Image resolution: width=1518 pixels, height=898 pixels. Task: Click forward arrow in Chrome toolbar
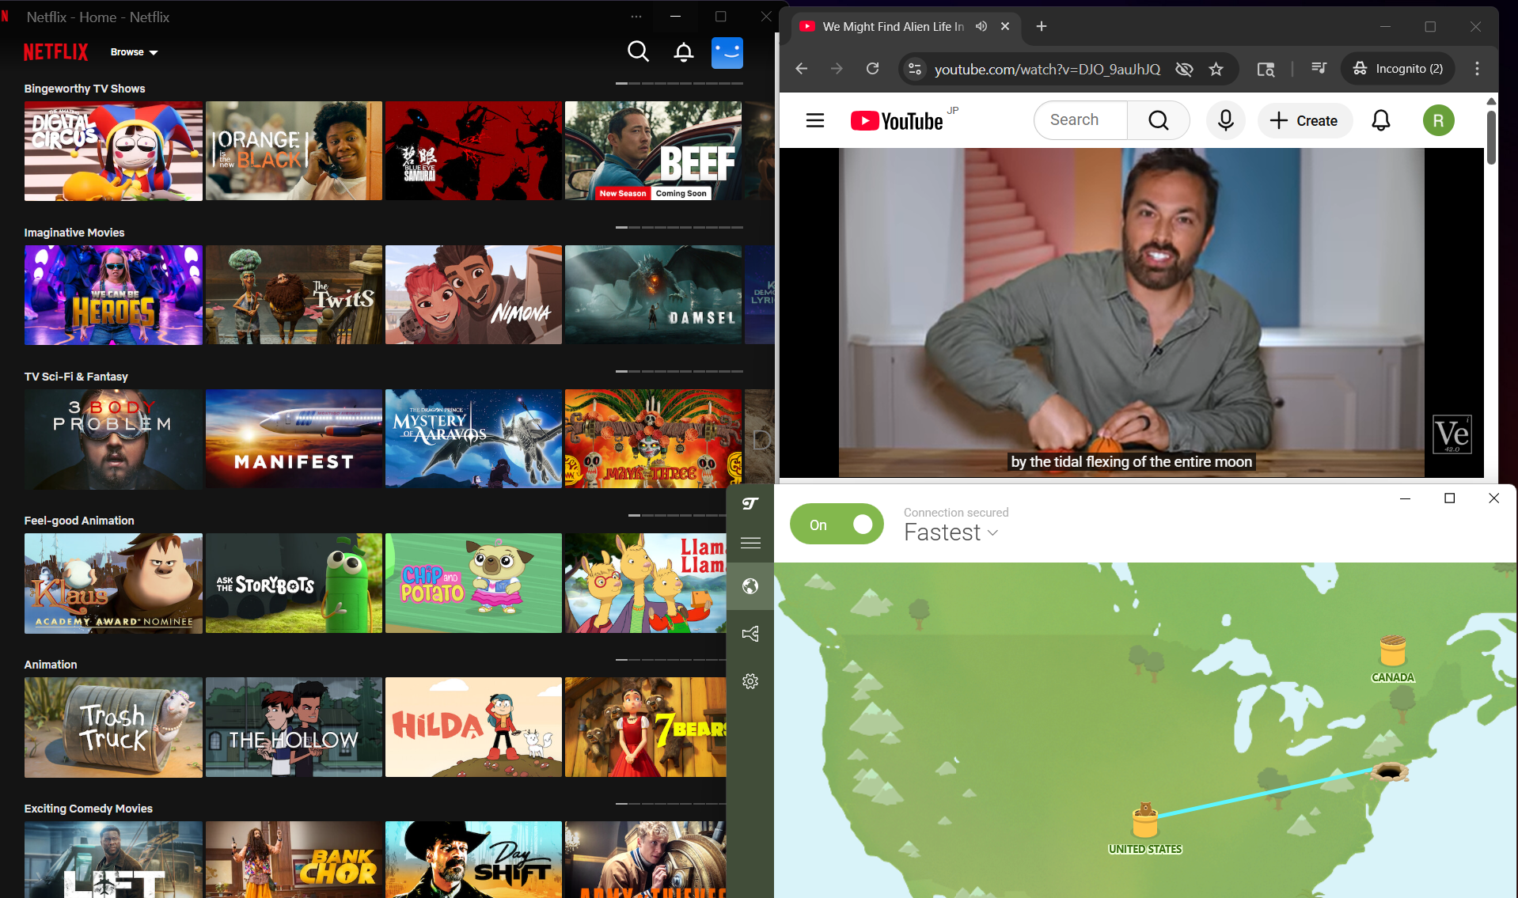pyautogui.click(x=837, y=69)
